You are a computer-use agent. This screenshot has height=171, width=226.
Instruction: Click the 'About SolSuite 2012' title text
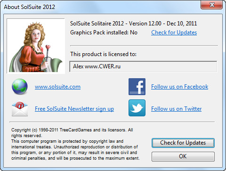pos(30,7)
